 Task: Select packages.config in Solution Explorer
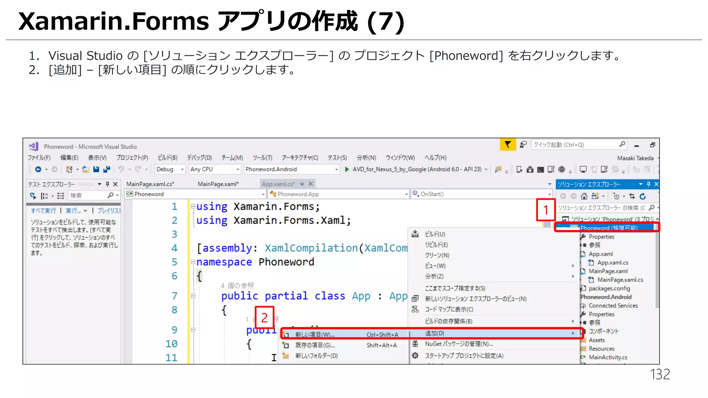[x=609, y=288]
